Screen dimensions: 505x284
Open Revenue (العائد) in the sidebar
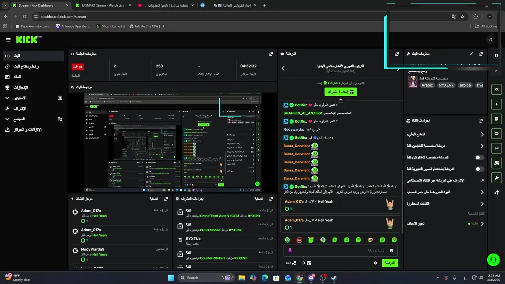tap(33, 77)
